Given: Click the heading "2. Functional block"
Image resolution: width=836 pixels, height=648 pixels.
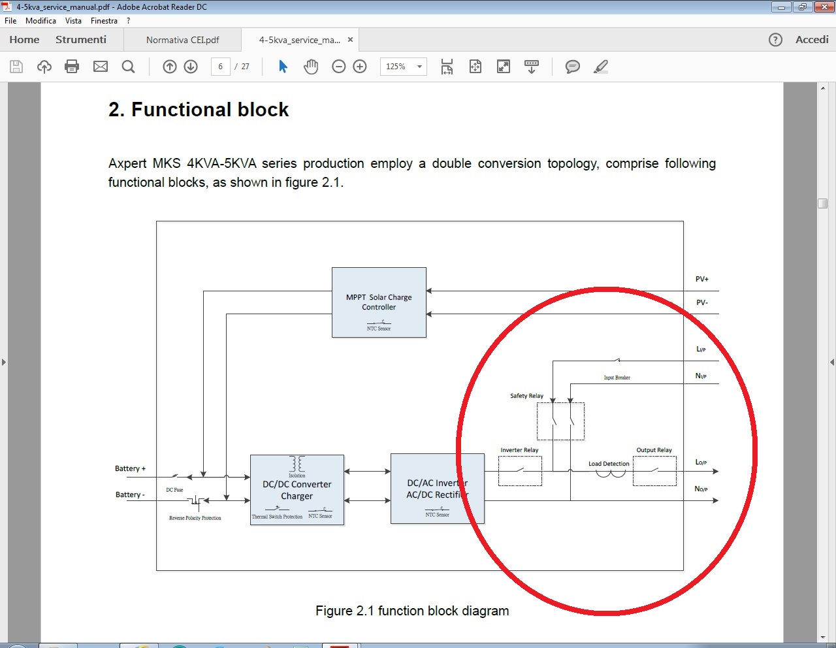Looking at the screenshot, I should point(199,110).
